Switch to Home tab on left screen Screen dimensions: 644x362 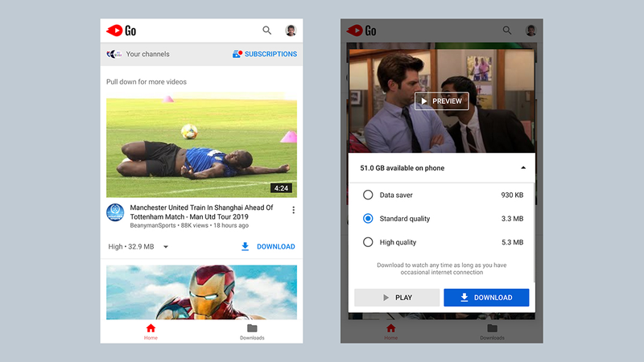tap(151, 331)
